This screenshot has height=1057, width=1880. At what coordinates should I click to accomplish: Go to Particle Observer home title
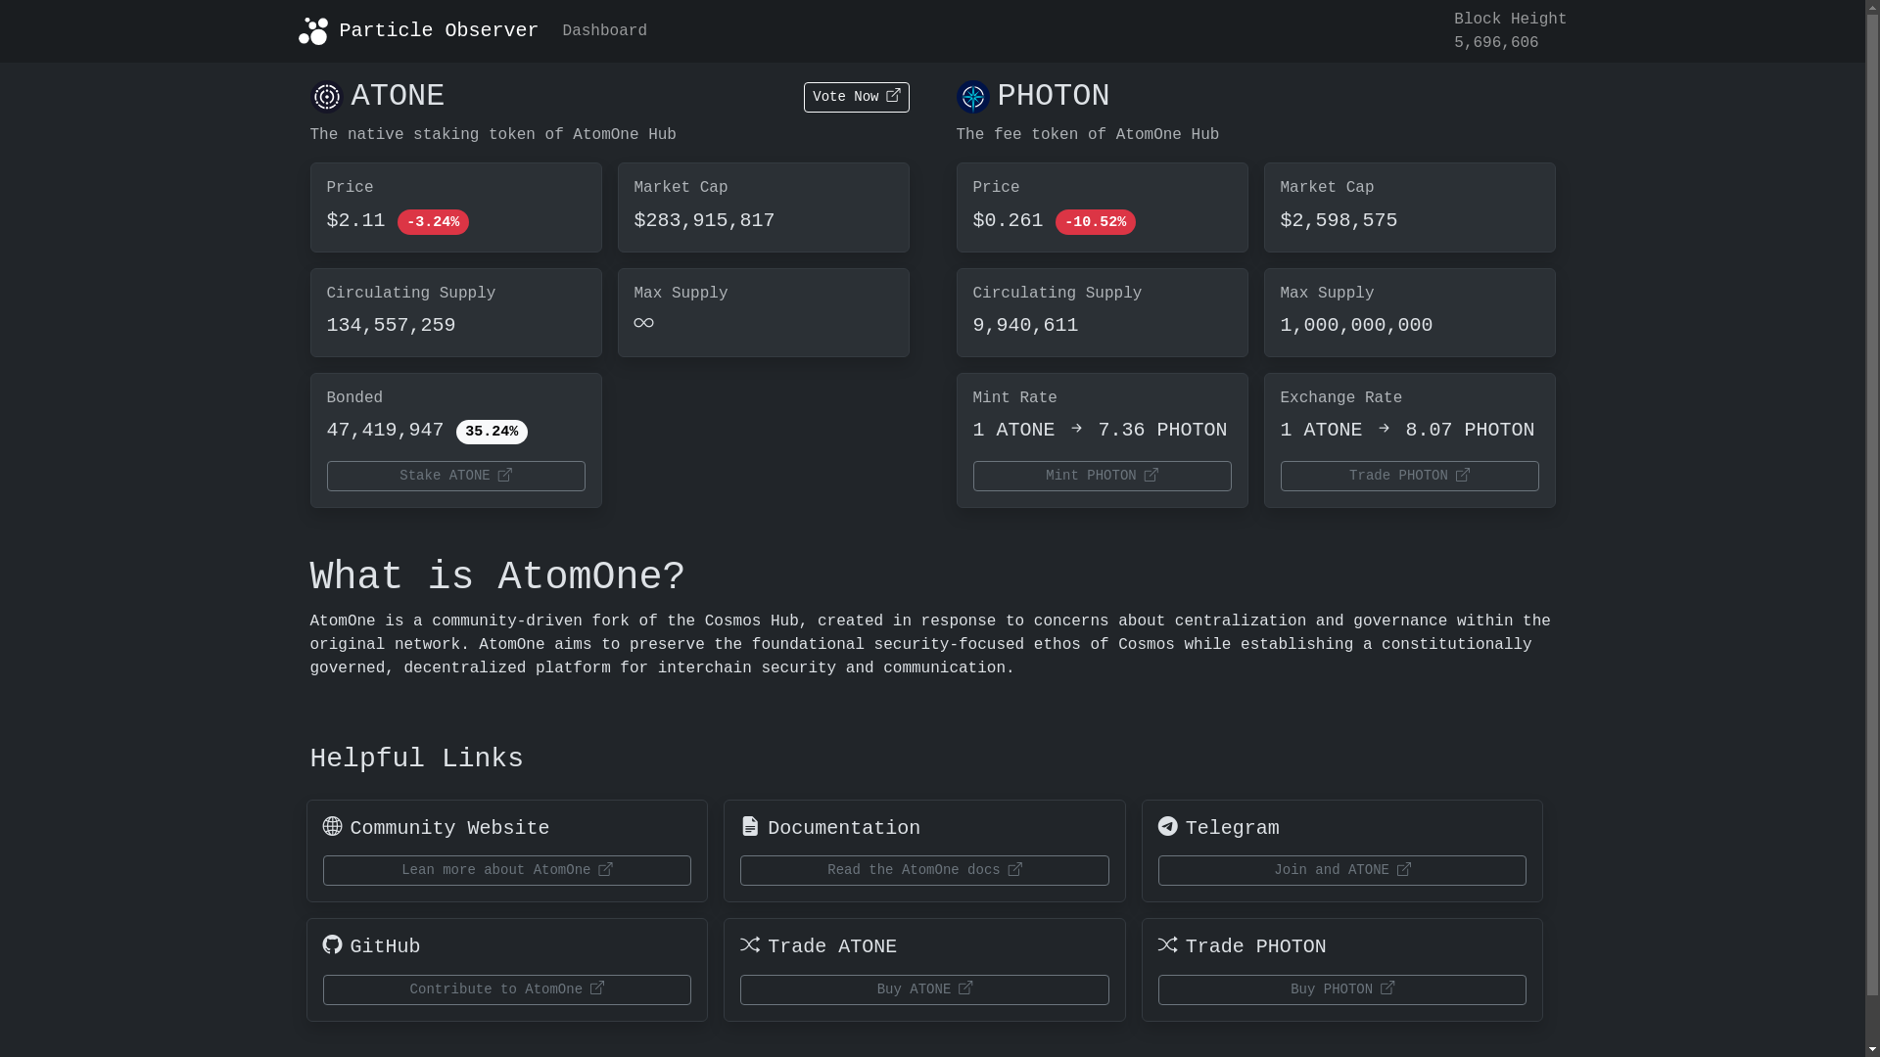(x=439, y=31)
